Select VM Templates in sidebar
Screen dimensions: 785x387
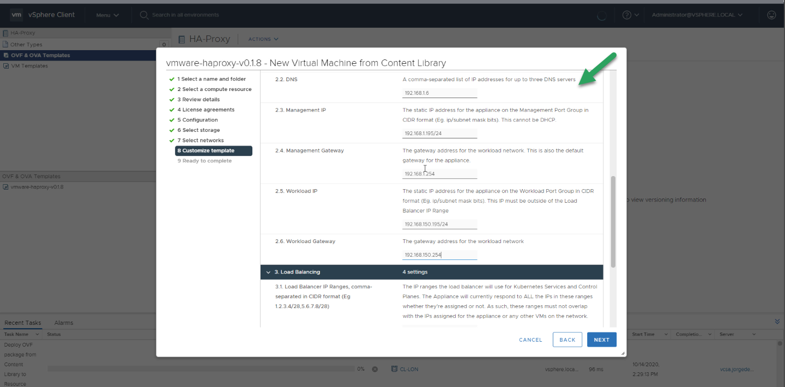[29, 66]
